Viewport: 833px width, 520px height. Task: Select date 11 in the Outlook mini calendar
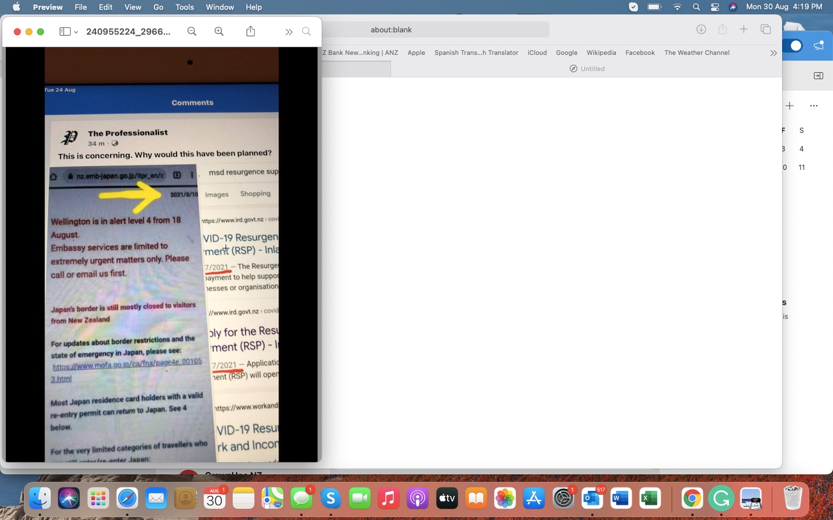pyautogui.click(x=802, y=168)
